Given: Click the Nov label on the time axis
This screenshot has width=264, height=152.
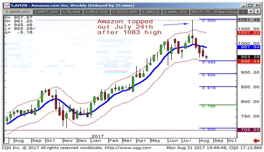Looking at the screenshot, I should (68, 141).
